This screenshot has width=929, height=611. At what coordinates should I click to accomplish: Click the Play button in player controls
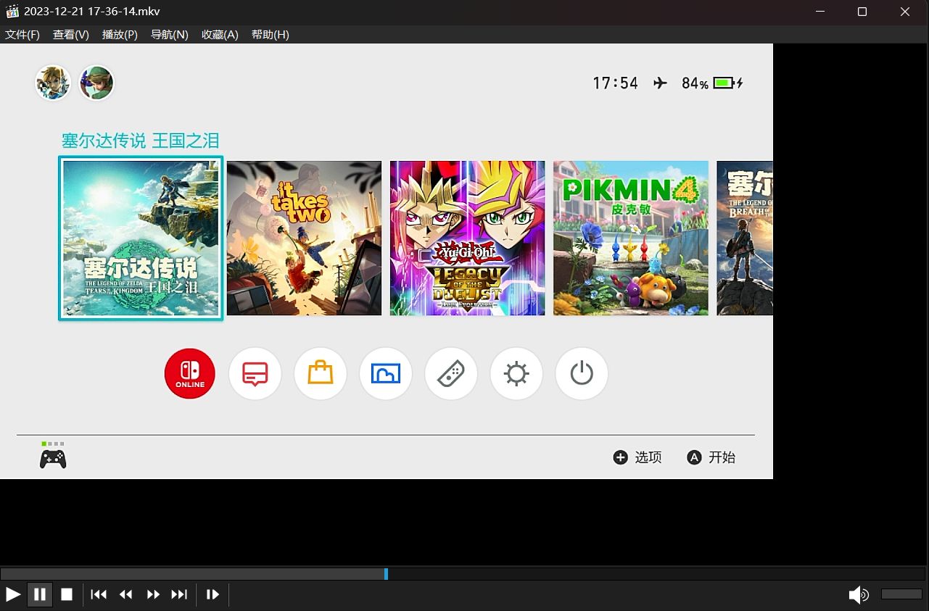pyautogui.click(x=13, y=594)
